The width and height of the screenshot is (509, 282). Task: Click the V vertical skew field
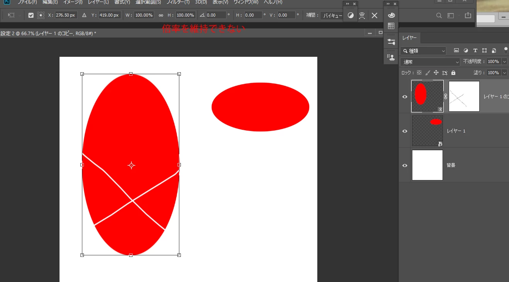(286, 15)
